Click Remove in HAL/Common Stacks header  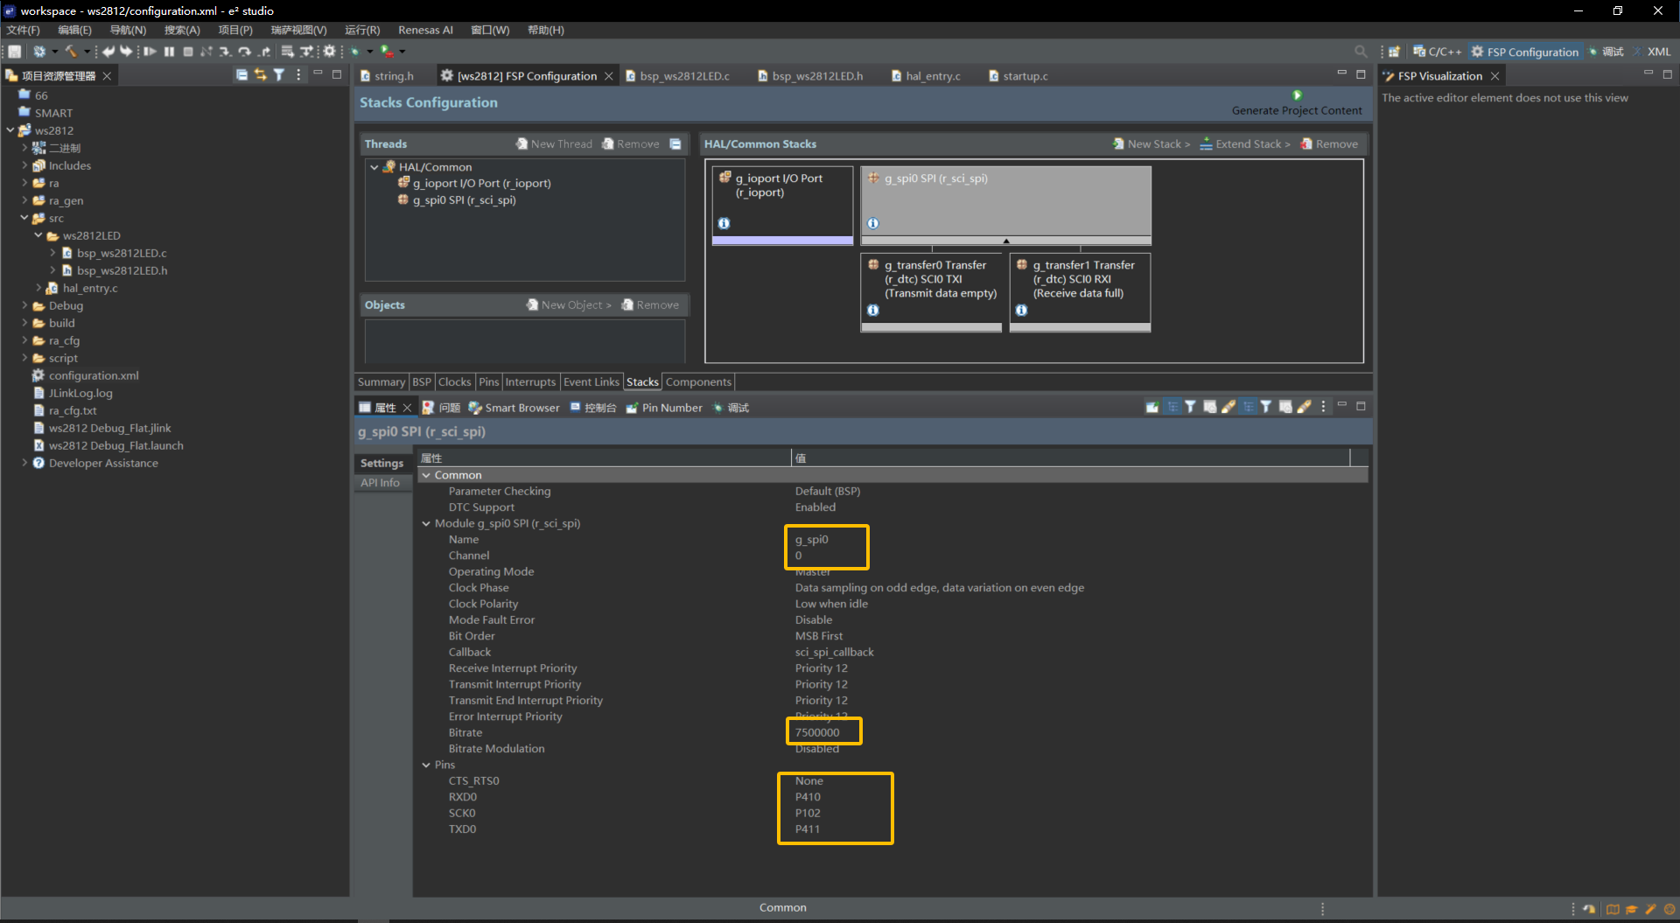[1329, 143]
